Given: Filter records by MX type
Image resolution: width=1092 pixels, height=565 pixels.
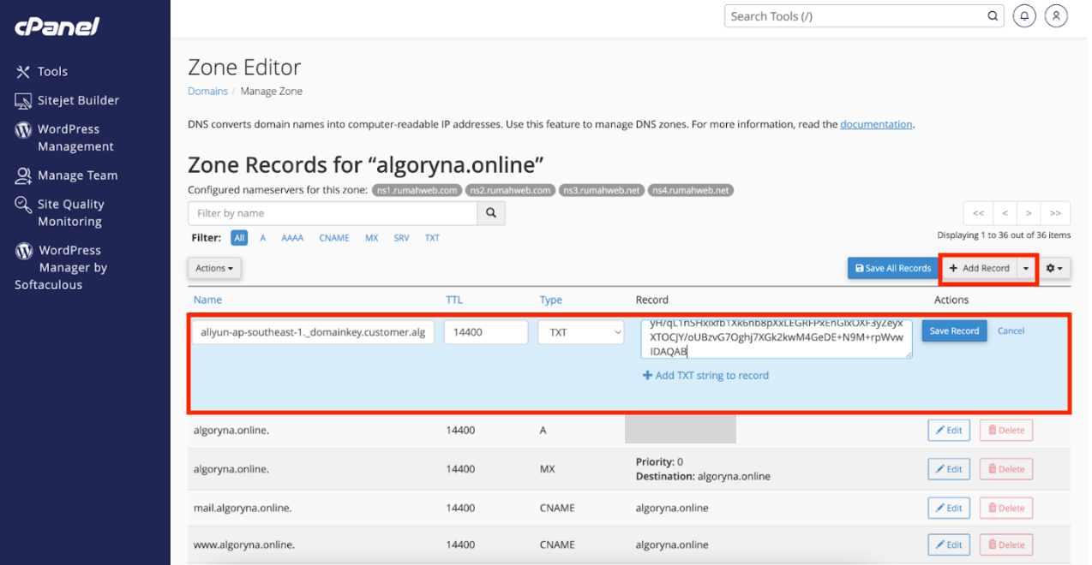Looking at the screenshot, I should pos(371,238).
